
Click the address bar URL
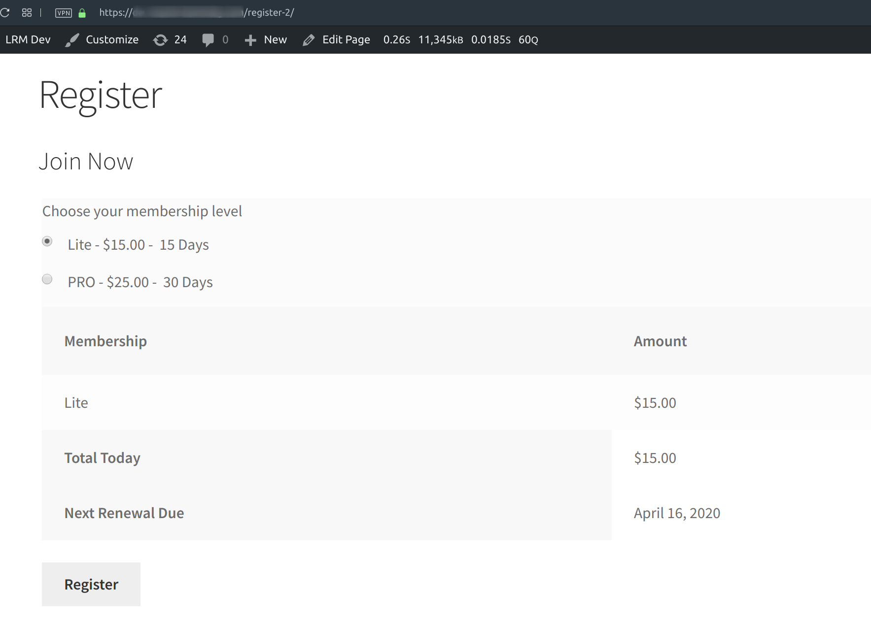[x=196, y=12]
